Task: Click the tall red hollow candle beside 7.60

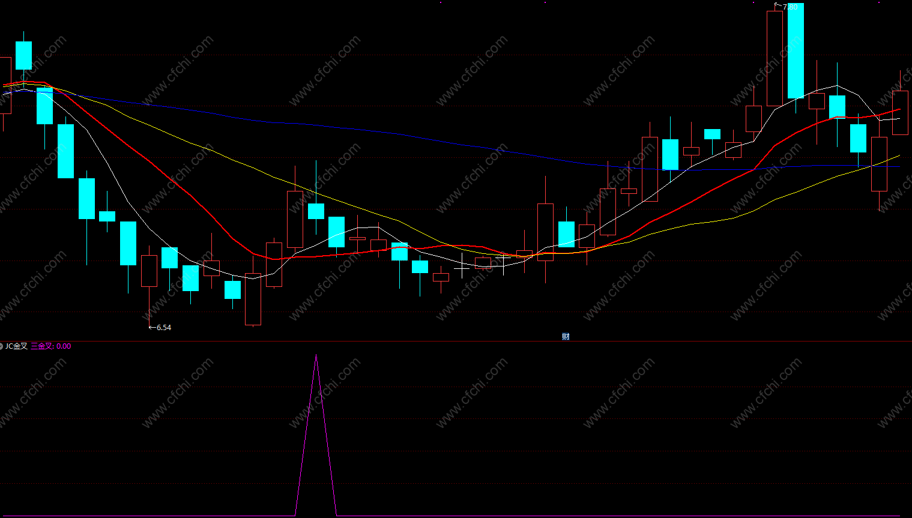Action: click(775, 58)
